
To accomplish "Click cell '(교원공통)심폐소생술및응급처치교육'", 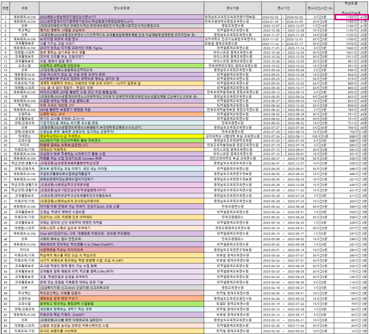I will pyautogui.click(x=121, y=70).
